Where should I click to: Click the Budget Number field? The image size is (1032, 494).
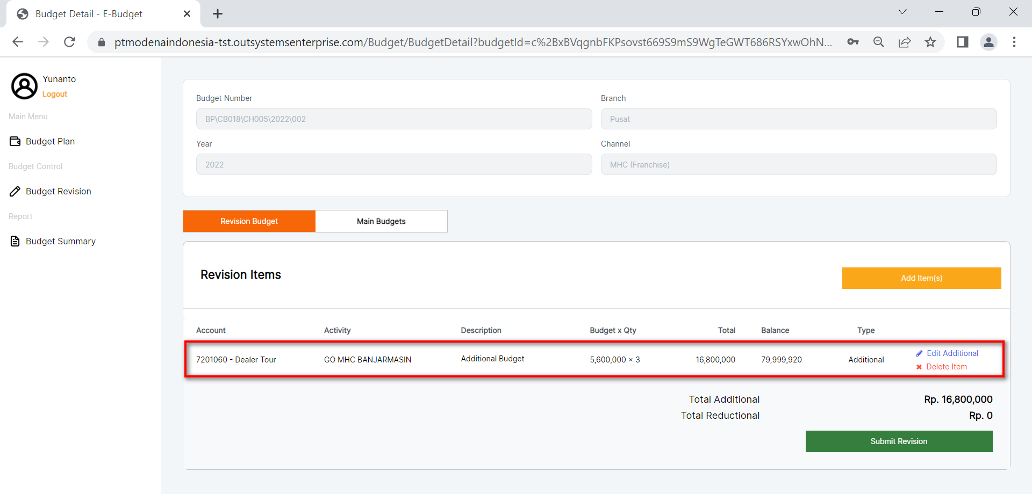[393, 119]
